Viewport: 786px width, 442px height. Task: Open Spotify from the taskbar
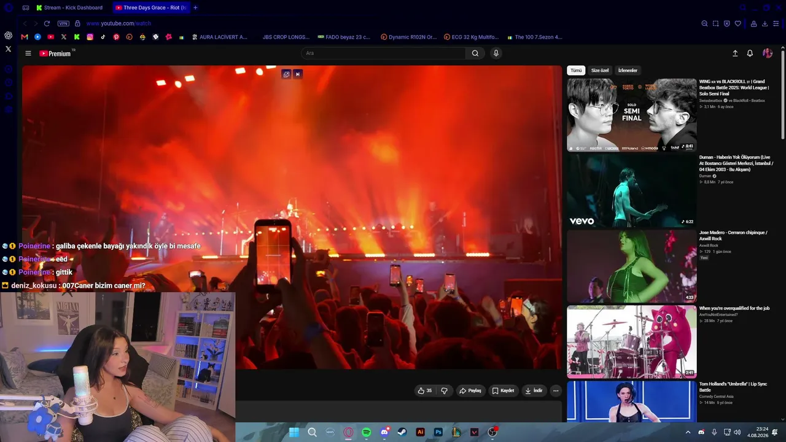[x=367, y=432]
